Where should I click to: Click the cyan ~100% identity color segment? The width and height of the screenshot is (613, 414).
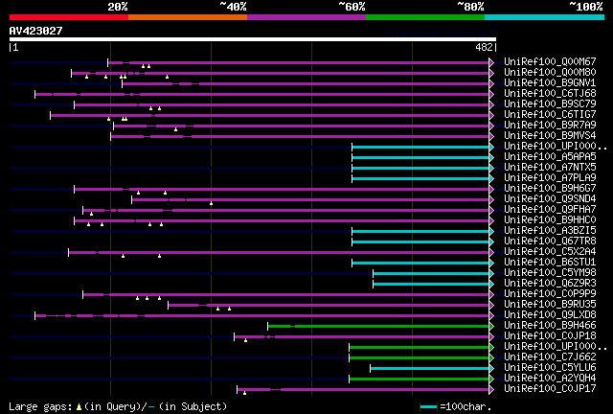pyautogui.click(x=545, y=17)
